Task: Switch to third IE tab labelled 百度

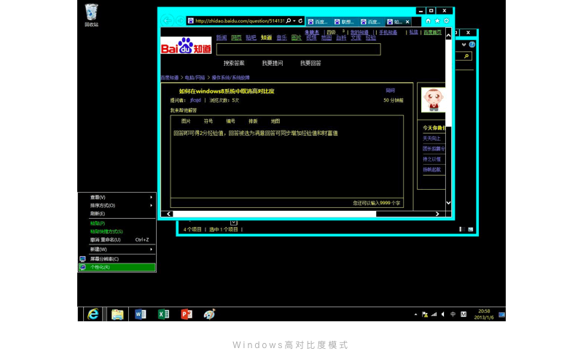Action: (371, 22)
